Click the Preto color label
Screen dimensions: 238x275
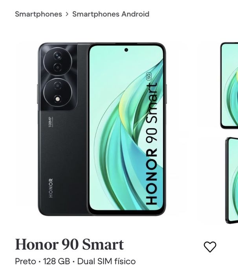coord(26,261)
